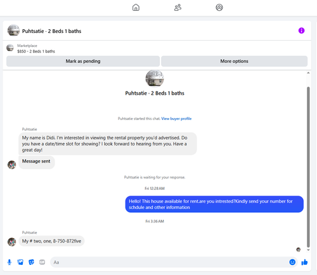
Task: Open the GIF picker icon
Action: point(42,262)
